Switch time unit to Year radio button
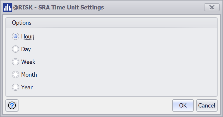The image size is (223, 117). point(16,87)
